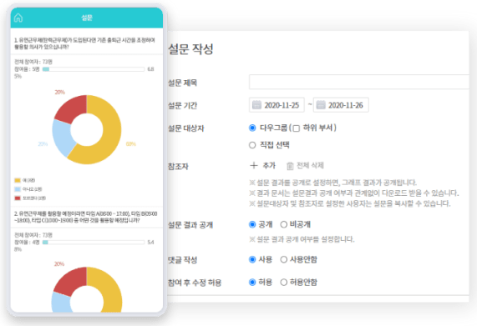Select the red legend swatch
The height and width of the screenshot is (326, 477).
coord(18,198)
